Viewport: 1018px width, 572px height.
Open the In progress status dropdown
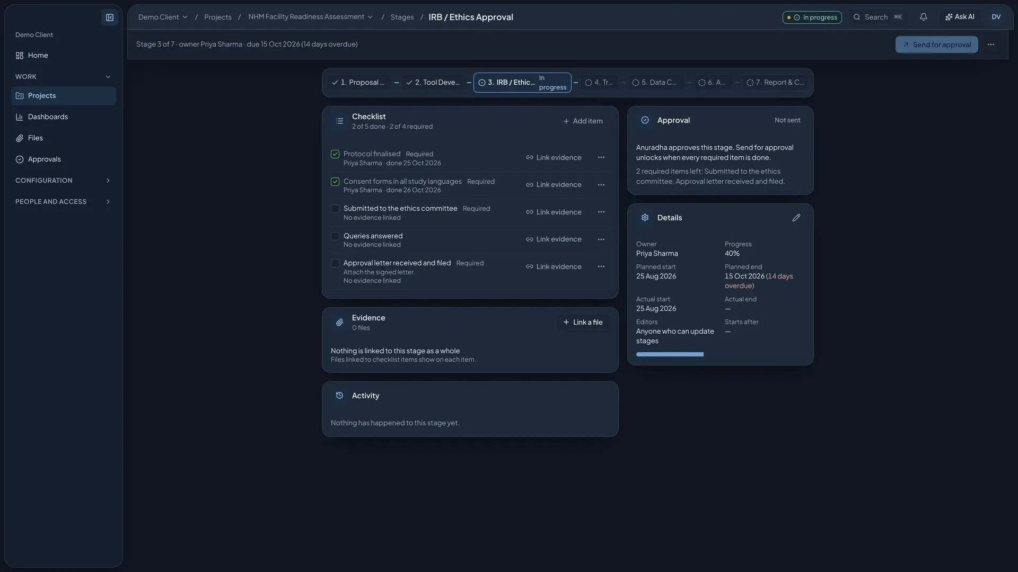coord(812,17)
